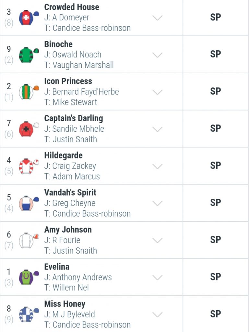
Task: Click Miss Honey blue checkered silks icon
Action: [29, 314]
